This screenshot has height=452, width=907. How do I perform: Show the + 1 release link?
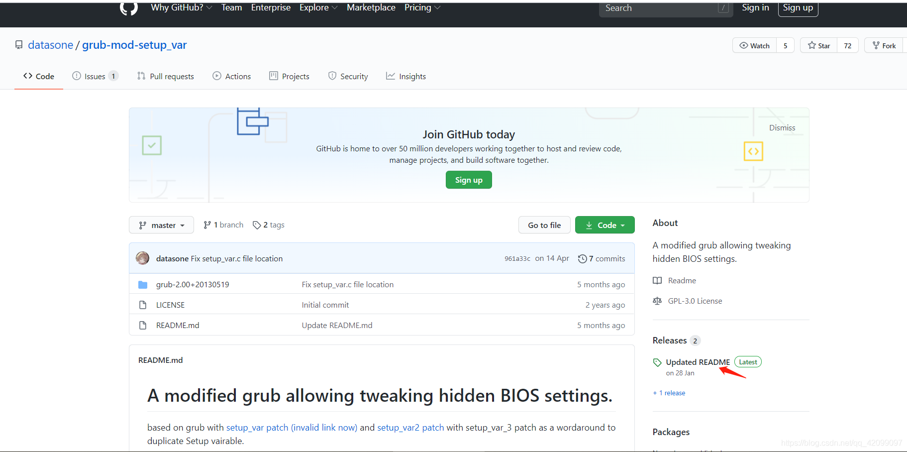pyautogui.click(x=669, y=393)
